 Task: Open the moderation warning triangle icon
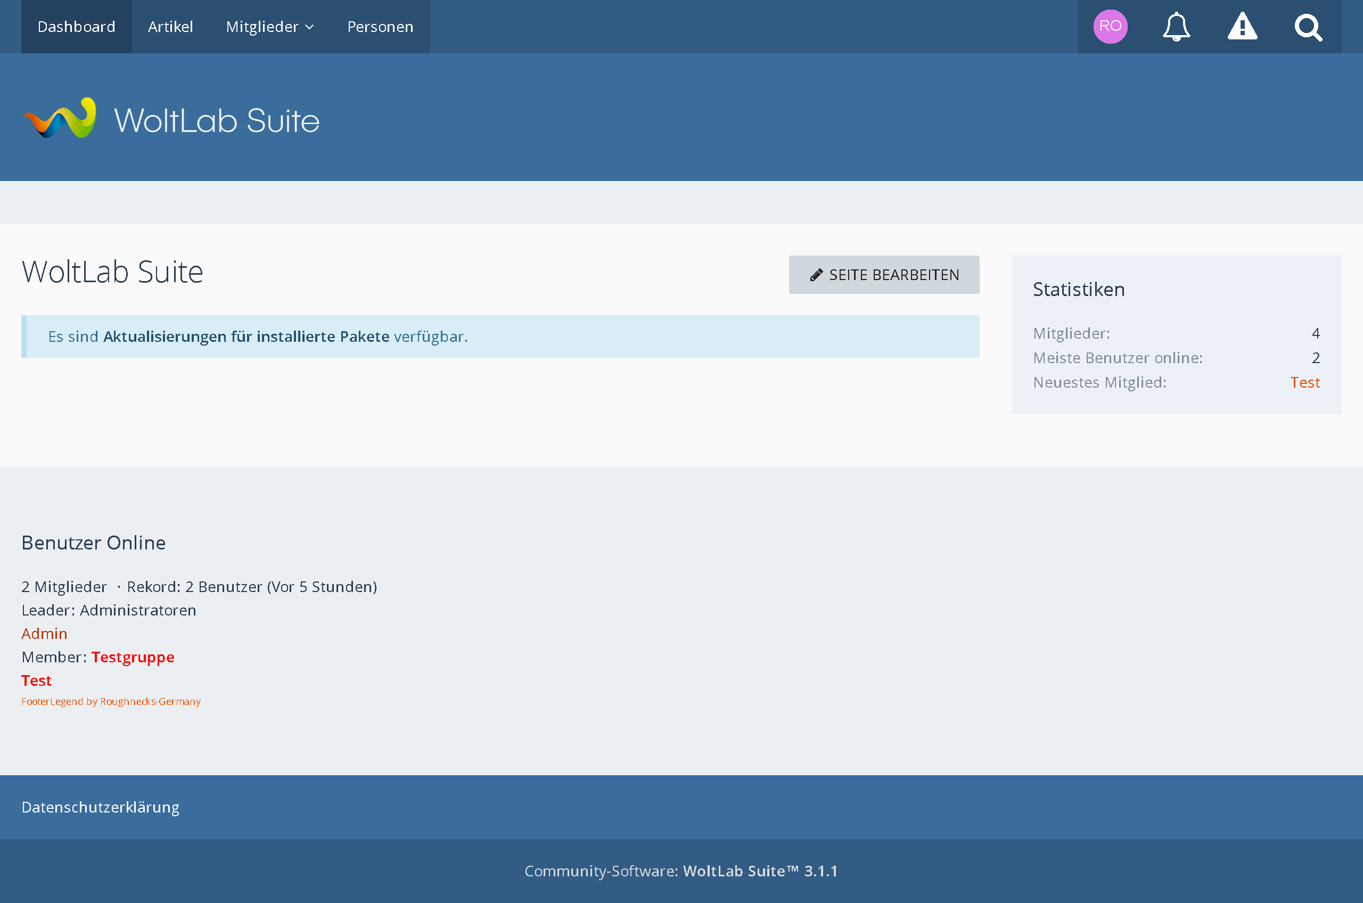(x=1242, y=27)
